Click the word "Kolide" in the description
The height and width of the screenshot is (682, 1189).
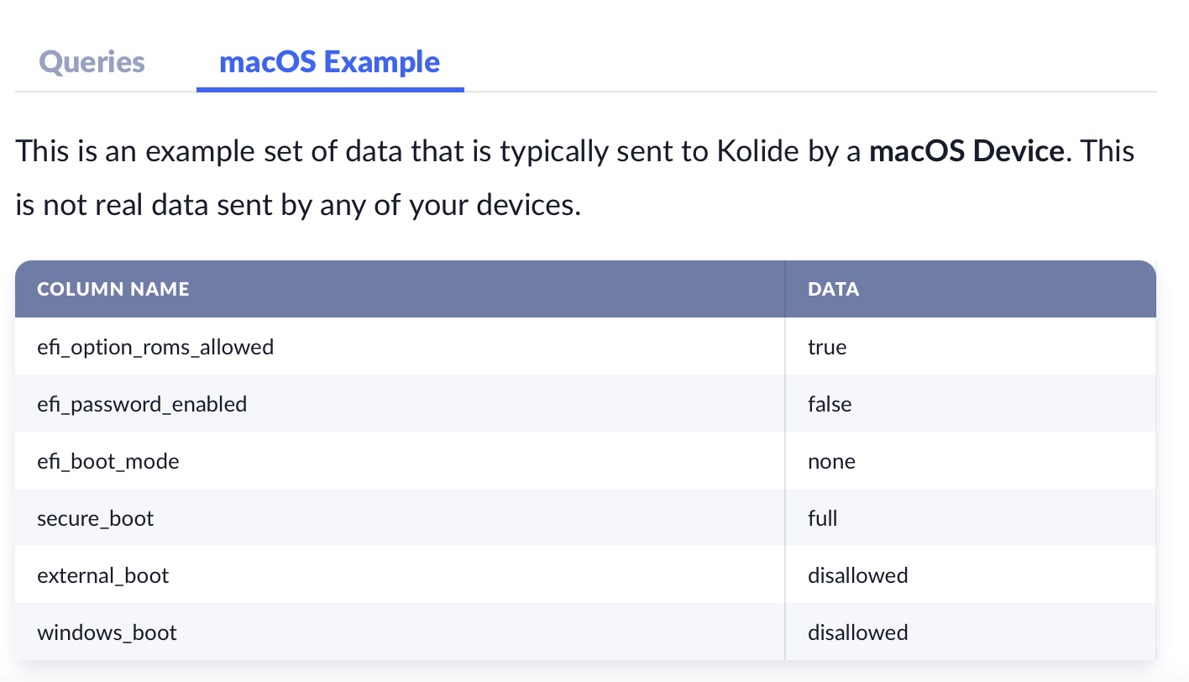point(756,152)
